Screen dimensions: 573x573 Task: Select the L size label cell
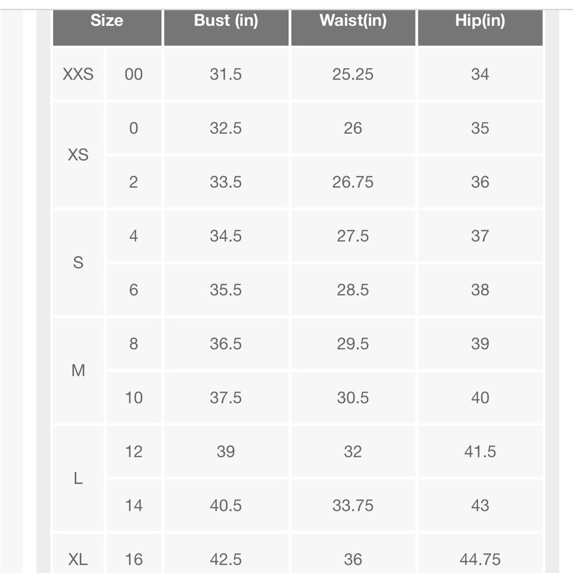[78, 478]
